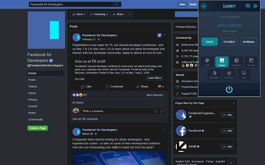Toggle the dim option
The height and width of the screenshot is (165, 265).
point(244,74)
